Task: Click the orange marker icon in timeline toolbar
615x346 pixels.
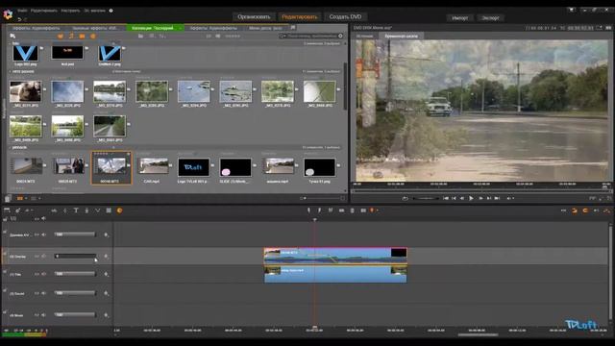Action: coord(372,210)
